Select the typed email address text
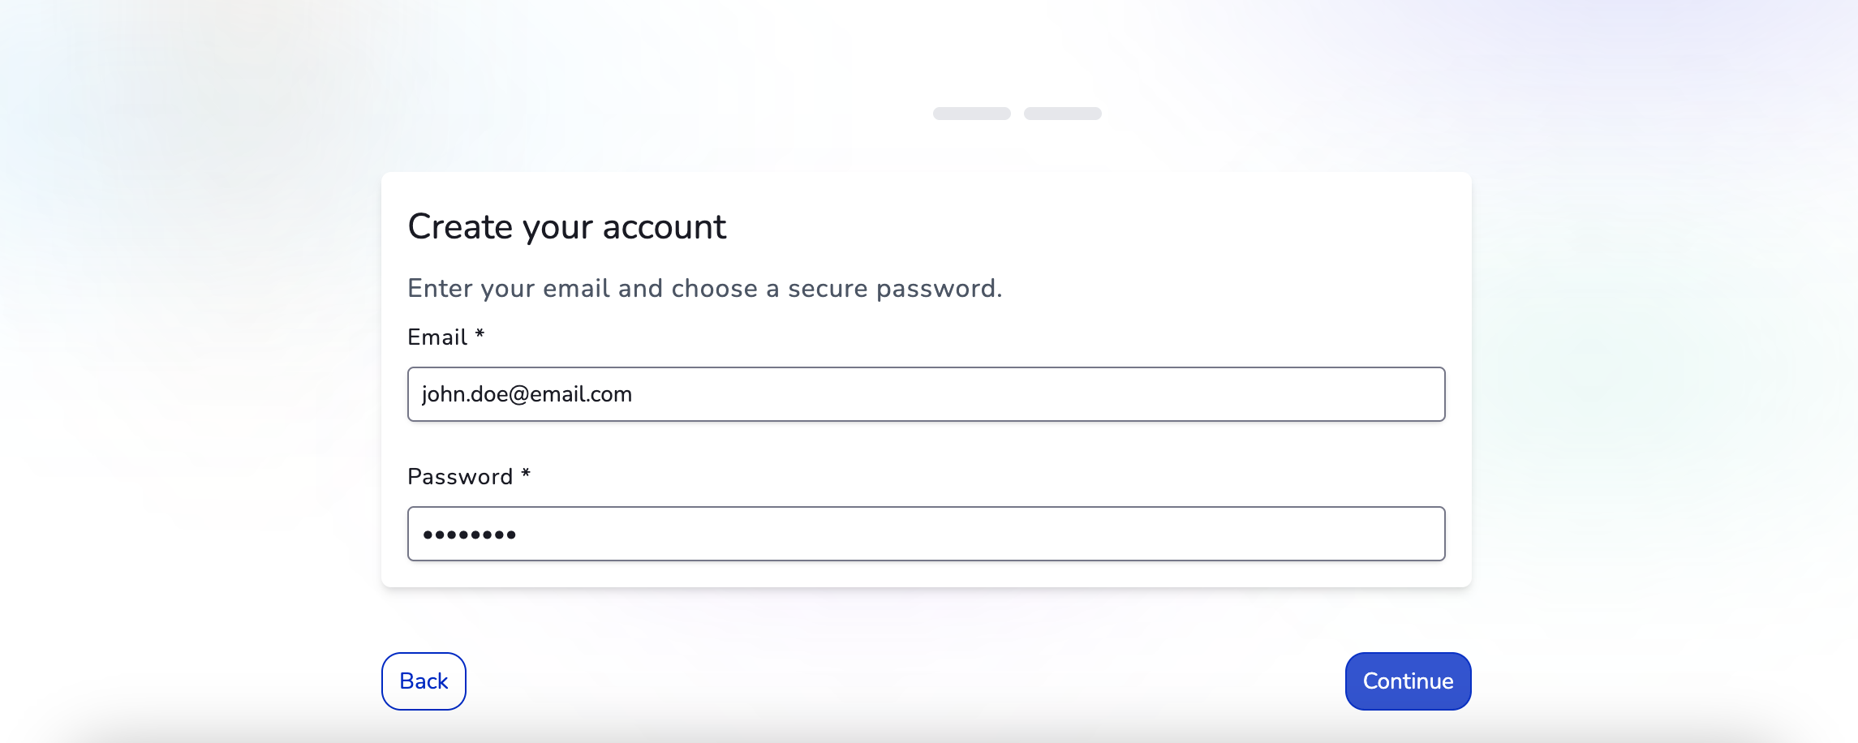 click(x=527, y=394)
